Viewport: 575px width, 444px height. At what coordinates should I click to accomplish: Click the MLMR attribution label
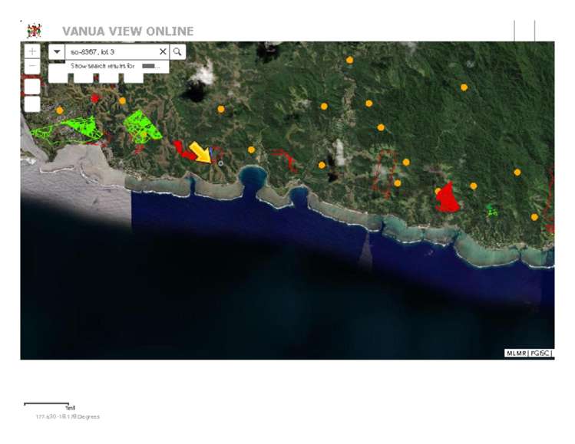(x=517, y=354)
